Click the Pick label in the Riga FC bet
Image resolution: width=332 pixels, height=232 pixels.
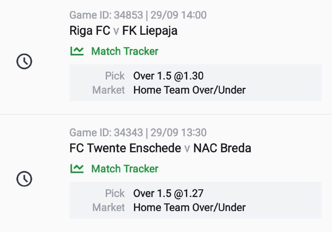pos(115,76)
